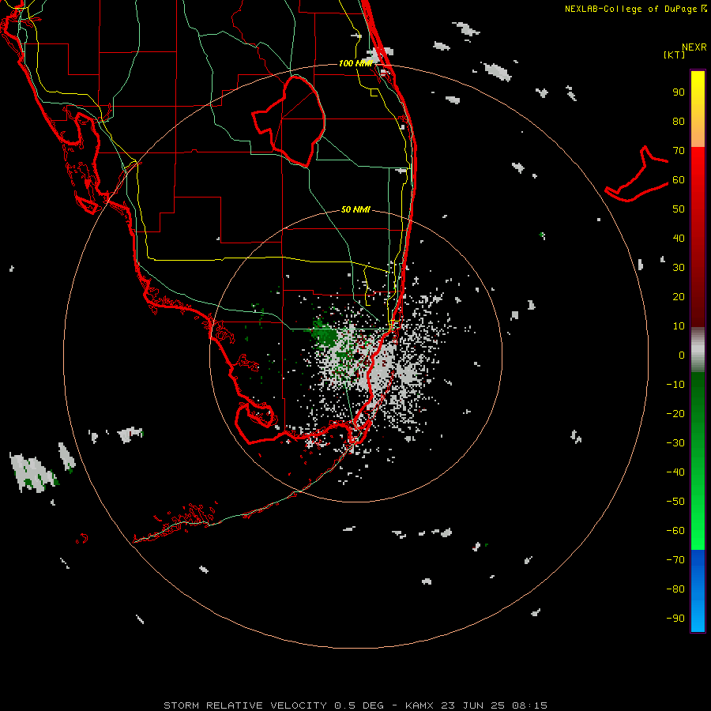Click the -50 value on velocity scale
This screenshot has width=711, height=711.
(675, 502)
